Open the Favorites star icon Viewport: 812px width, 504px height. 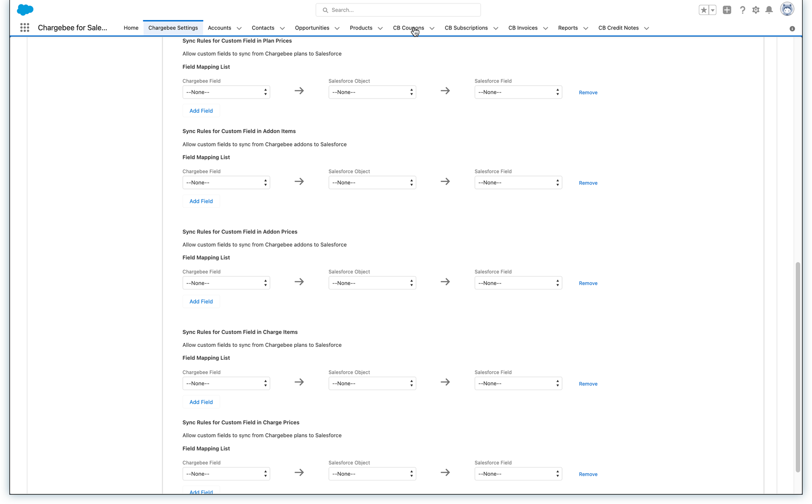703,10
